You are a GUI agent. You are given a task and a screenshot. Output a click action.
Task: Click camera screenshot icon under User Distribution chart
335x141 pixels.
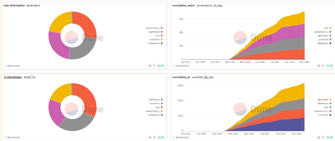150,66
